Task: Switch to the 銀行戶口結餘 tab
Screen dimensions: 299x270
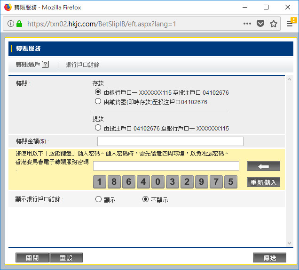Action: (x=82, y=65)
